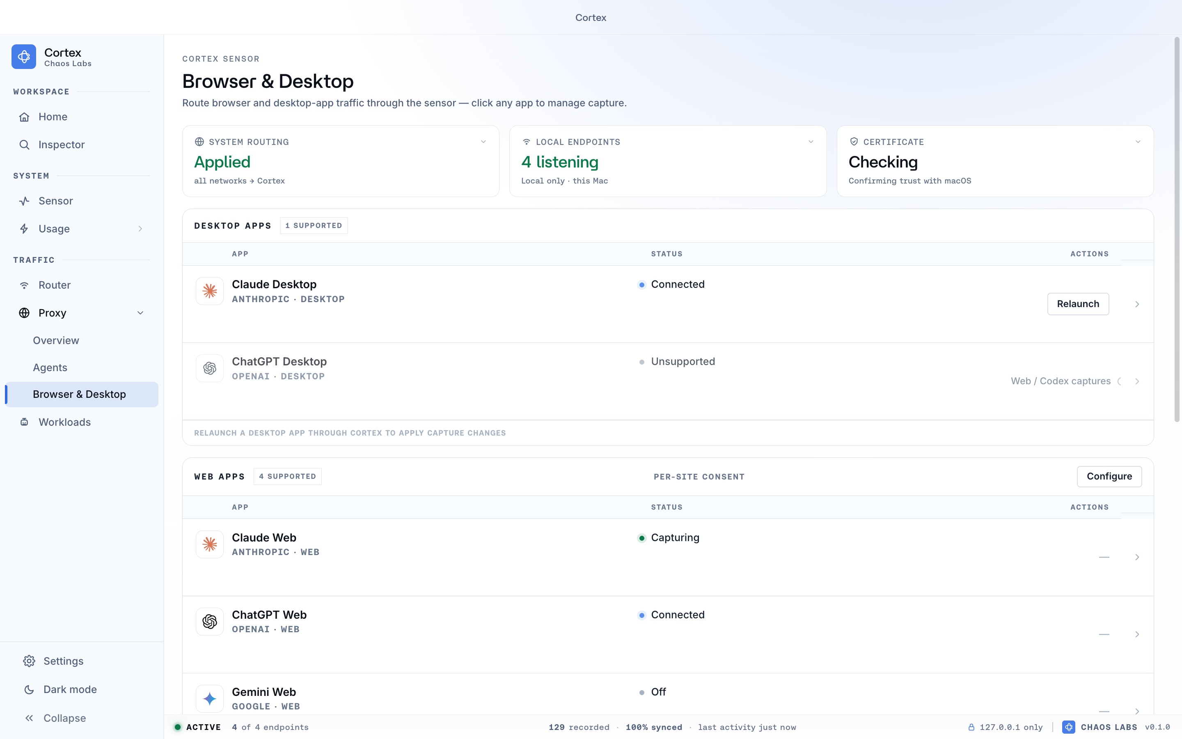Viewport: 1182px width, 739px height.
Task: Click the Unsupported status for ChatGPT Desktop
Action: (683, 362)
